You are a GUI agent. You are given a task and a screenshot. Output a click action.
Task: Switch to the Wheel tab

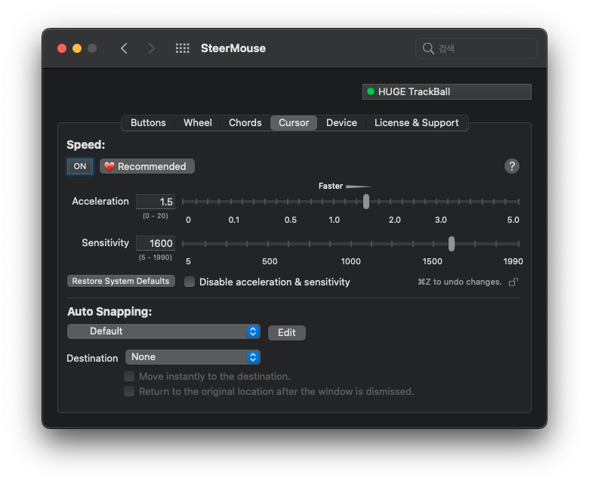pos(198,123)
